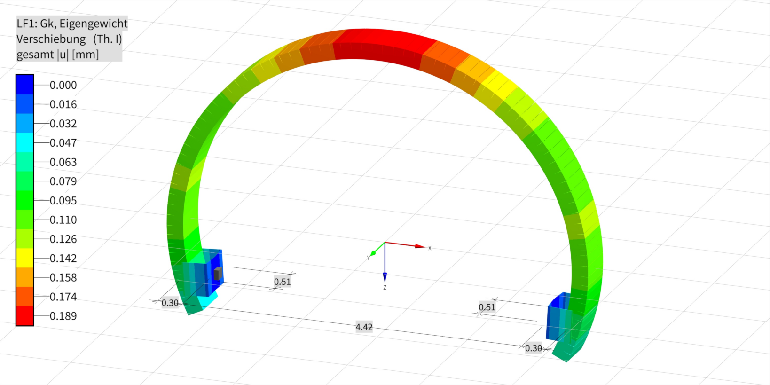The image size is (770, 385).
Task: Click the left 0.30 dimension label
Action: point(170,303)
